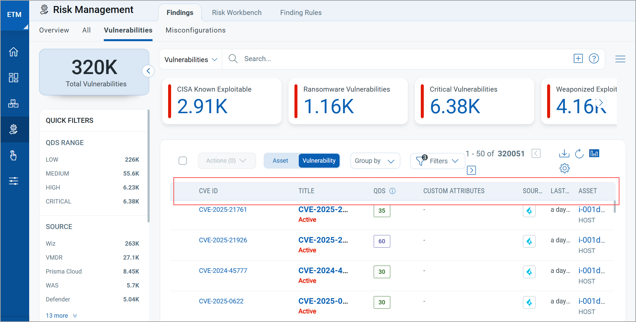
Task: Switch to Risk Workbench tab
Action: 237,13
